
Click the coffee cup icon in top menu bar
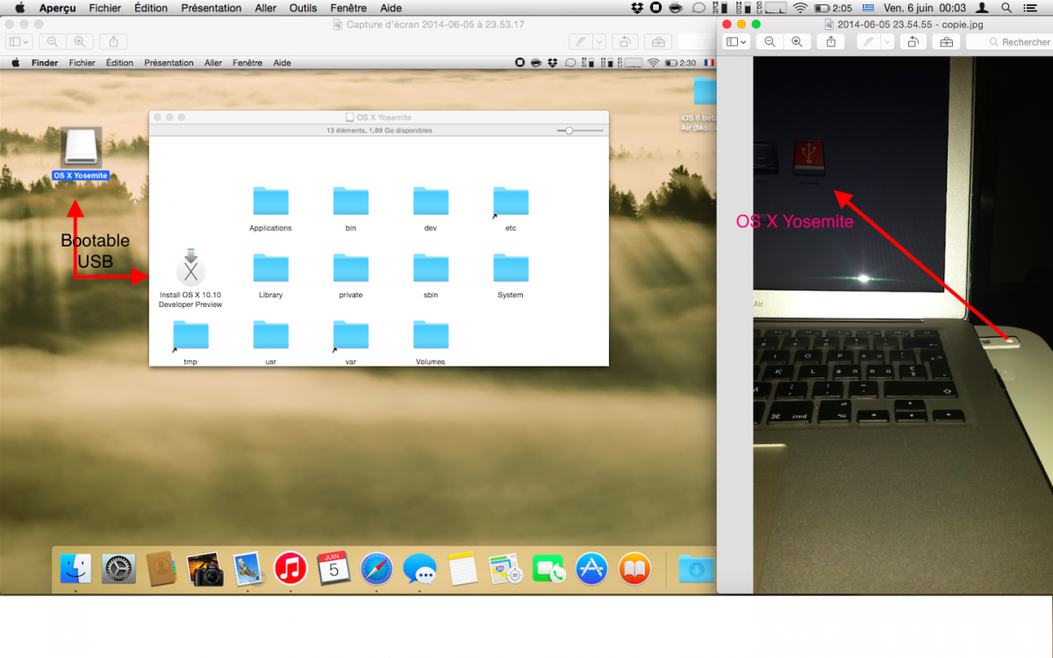(676, 8)
